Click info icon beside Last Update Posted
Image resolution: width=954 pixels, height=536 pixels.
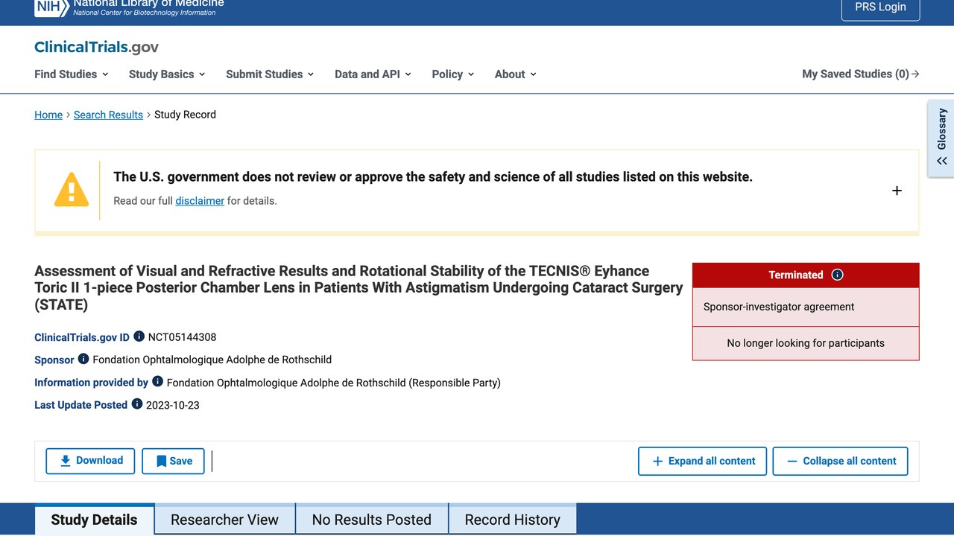click(x=137, y=404)
